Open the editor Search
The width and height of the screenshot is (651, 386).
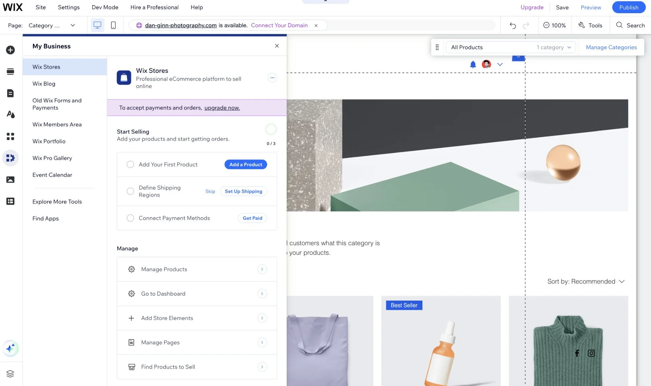click(x=630, y=25)
